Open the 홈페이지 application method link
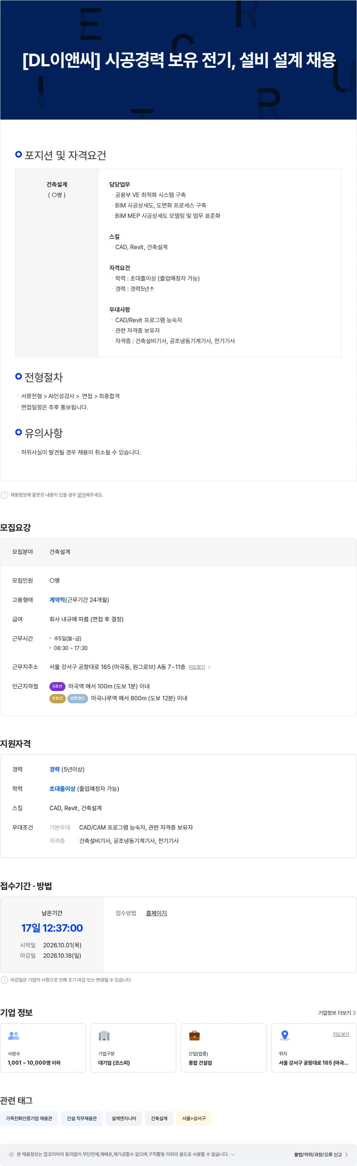The height and width of the screenshot is (1166, 357). [x=156, y=913]
